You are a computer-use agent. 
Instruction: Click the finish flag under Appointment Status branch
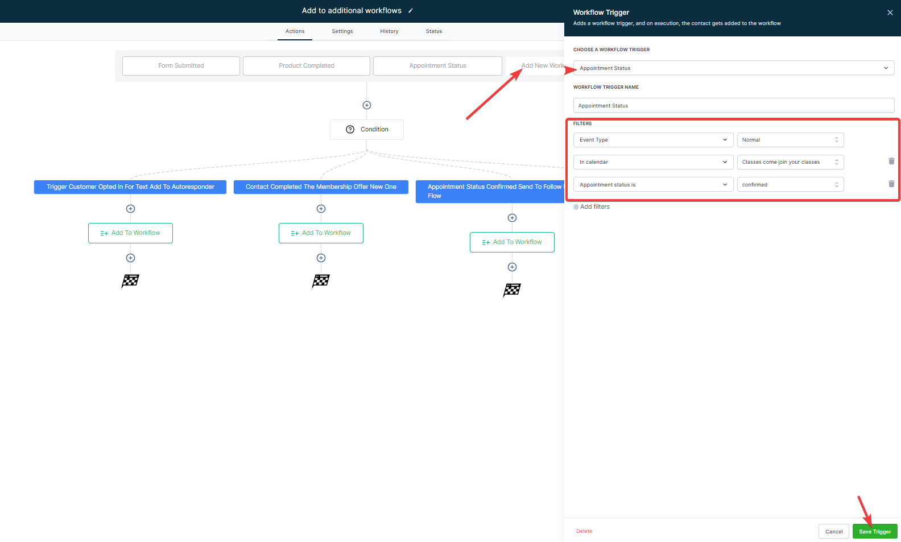(512, 290)
